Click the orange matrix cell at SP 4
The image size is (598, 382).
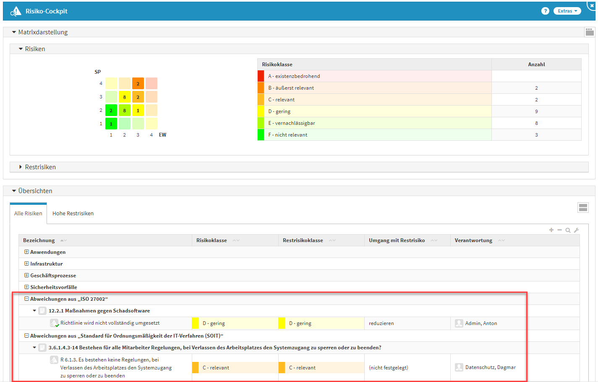[138, 83]
